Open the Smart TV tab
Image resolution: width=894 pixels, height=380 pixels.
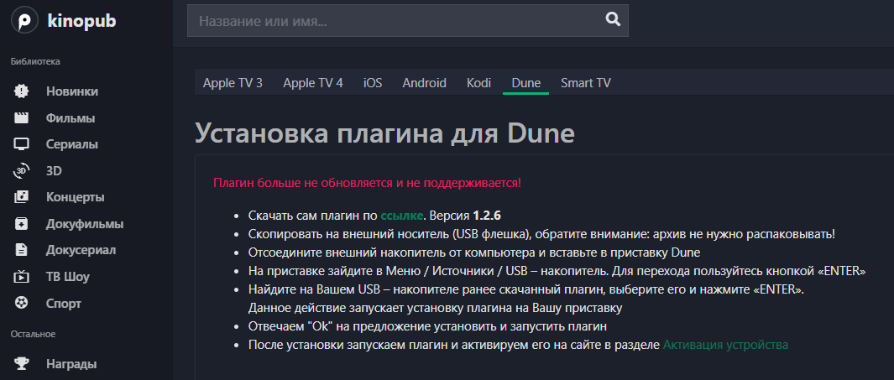coord(586,82)
